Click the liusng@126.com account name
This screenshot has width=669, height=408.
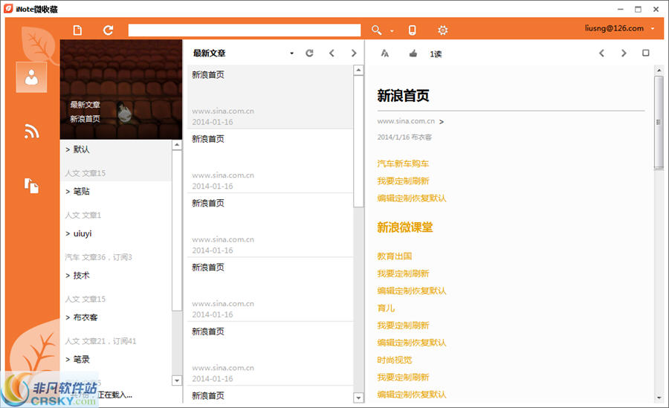tap(614, 28)
